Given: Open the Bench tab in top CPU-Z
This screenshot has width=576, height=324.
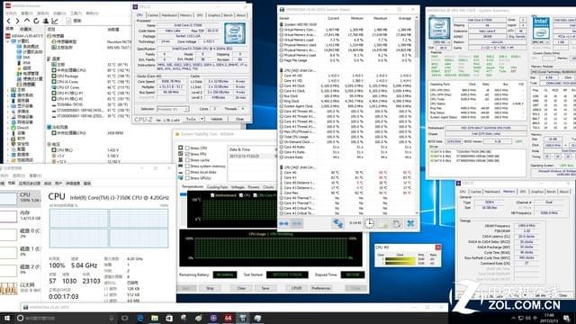Looking at the screenshot, I should [x=228, y=15].
